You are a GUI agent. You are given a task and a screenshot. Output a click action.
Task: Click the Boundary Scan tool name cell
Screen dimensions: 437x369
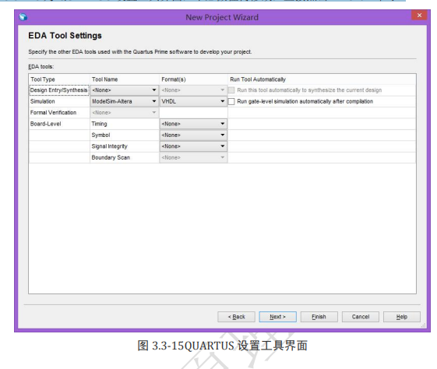[x=125, y=157]
